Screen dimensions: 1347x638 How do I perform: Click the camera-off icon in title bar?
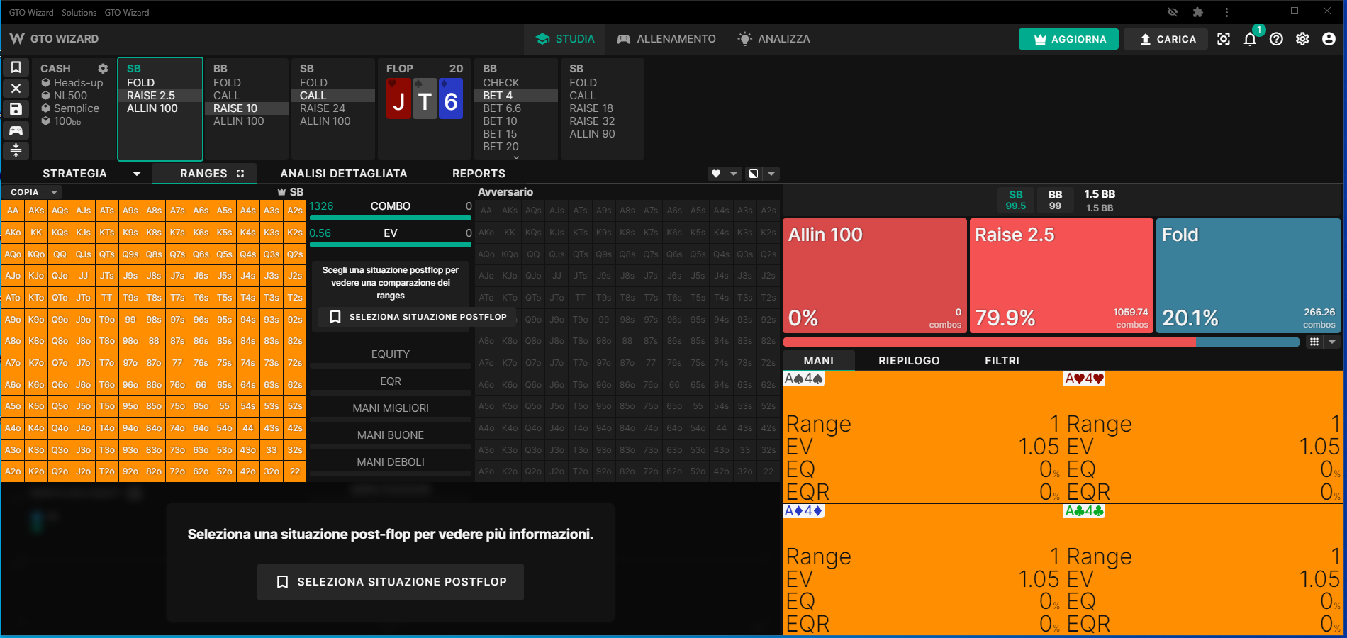point(1173,12)
